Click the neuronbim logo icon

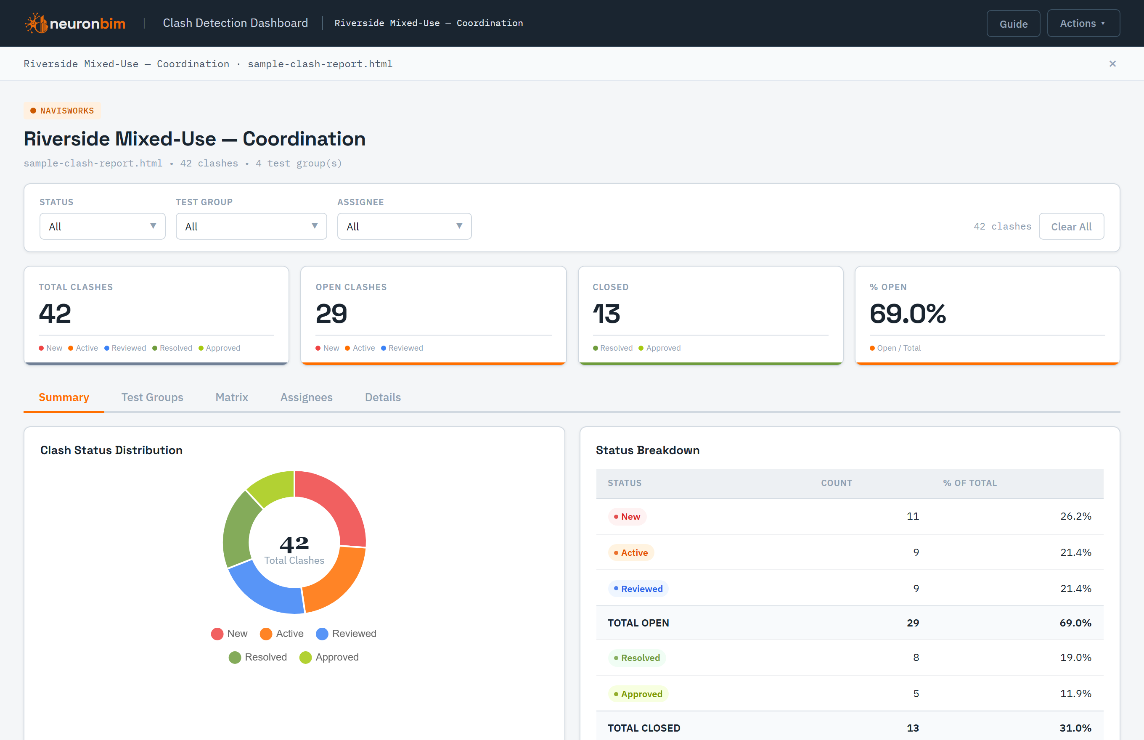click(36, 23)
